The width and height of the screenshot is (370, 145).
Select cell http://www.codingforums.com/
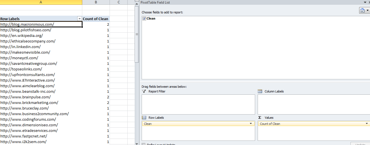coord(41,119)
